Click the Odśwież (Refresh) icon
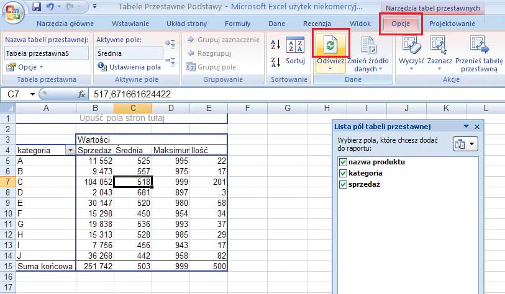The image size is (505, 294). point(331,45)
